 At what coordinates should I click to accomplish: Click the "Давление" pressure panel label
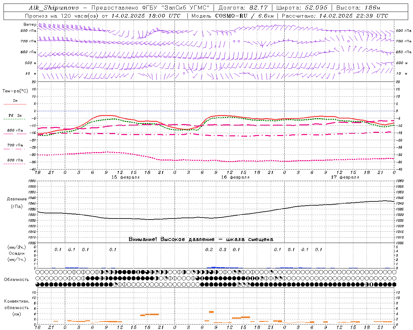(x=17, y=199)
